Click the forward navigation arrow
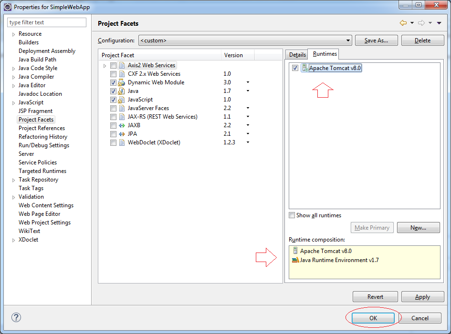The width and height of the screenshot is (451, 334). click(x=421, y=23)
